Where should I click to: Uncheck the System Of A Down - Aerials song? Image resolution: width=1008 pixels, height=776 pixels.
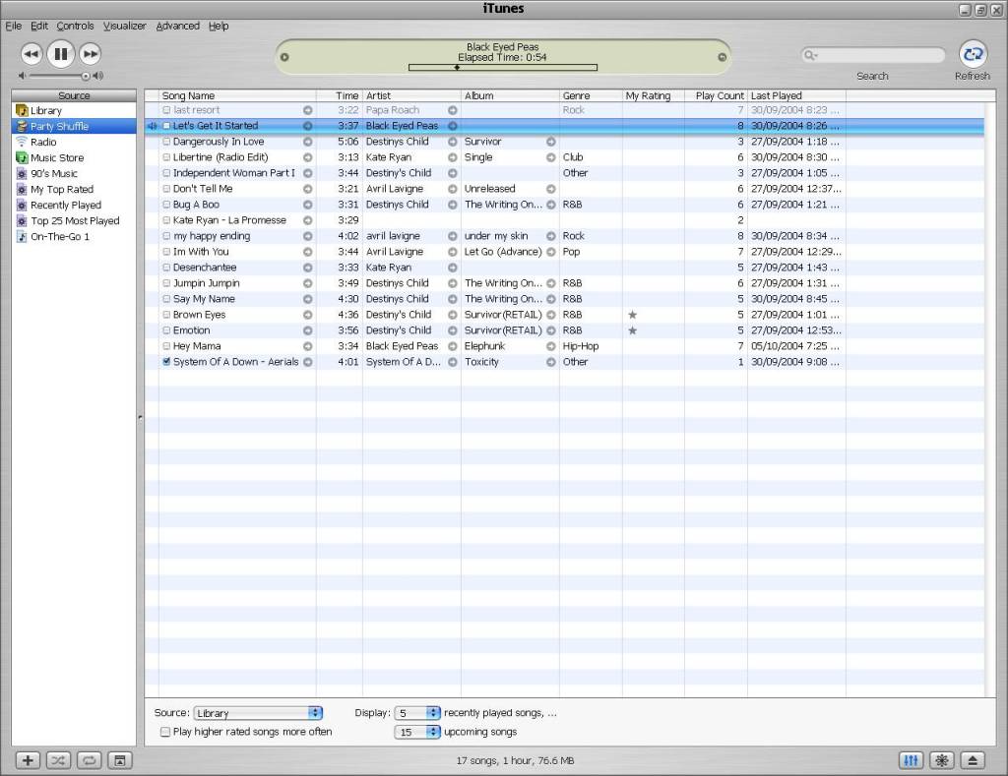click(166, 362)
